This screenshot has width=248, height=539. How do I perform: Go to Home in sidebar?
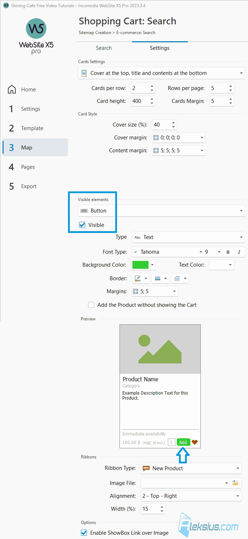click(x=28, y=90)
